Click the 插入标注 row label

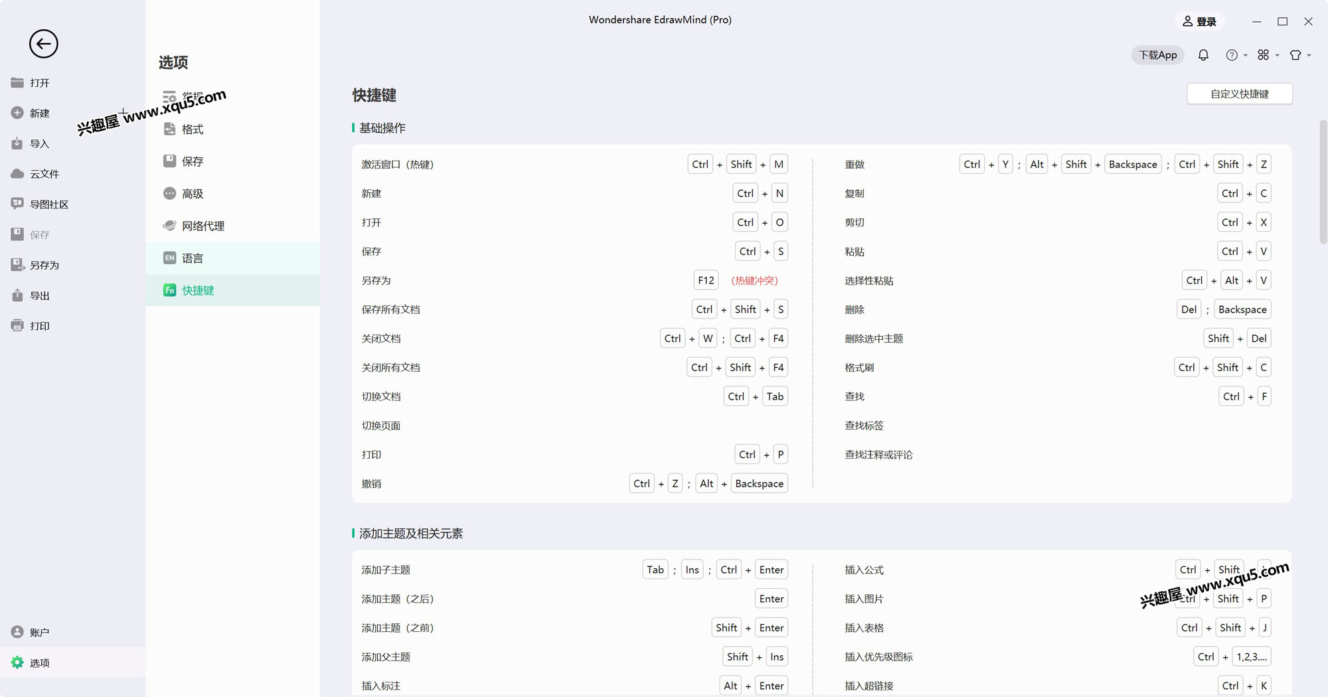pos(381,686)
